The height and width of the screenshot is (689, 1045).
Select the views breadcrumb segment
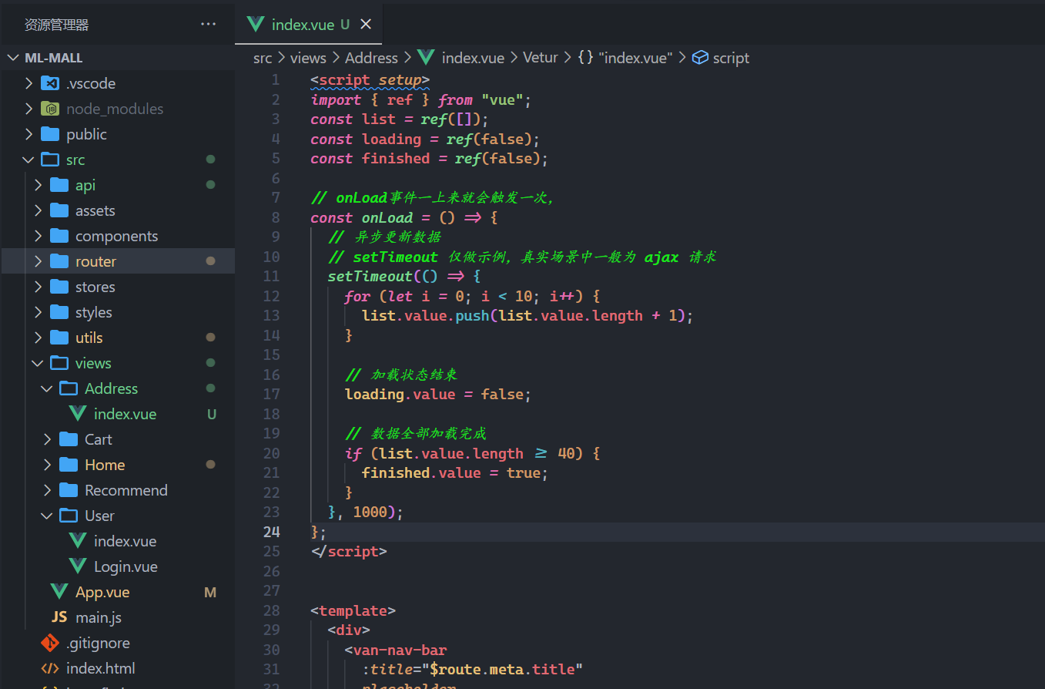click(308, 58)
